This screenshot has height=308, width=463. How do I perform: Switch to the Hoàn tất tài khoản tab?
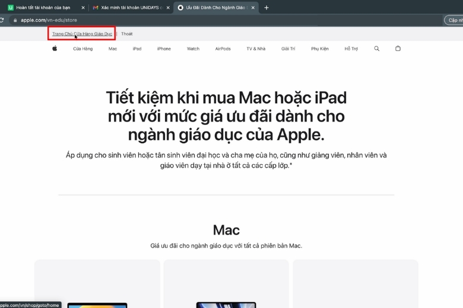(43, 8)
